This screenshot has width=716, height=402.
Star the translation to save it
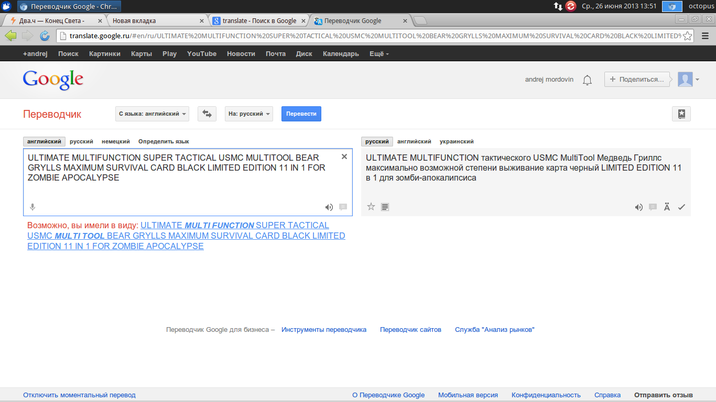point(371,207)
